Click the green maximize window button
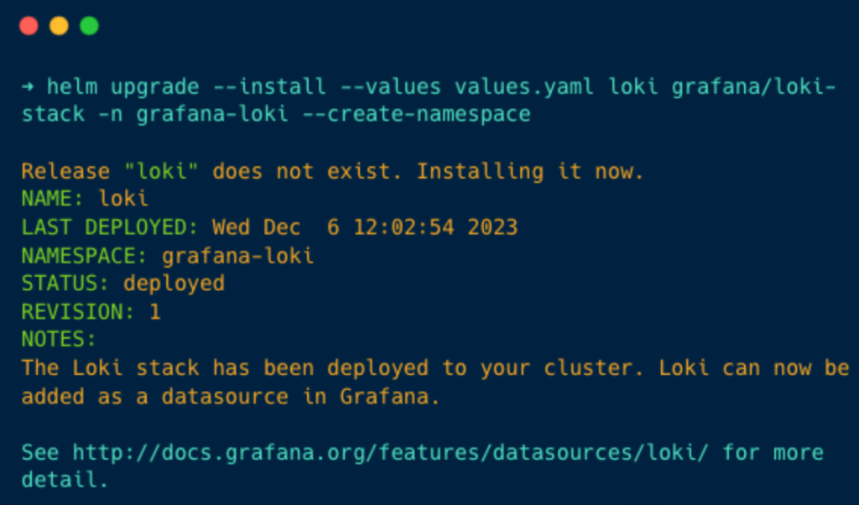The height and width of the screenshot is (505, 859). point(89,26)
